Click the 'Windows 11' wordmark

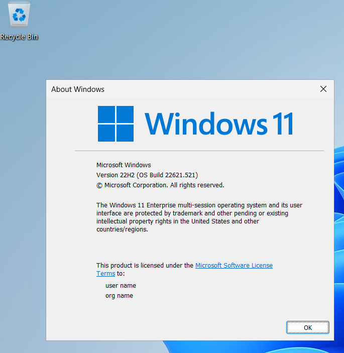[219, 124]
